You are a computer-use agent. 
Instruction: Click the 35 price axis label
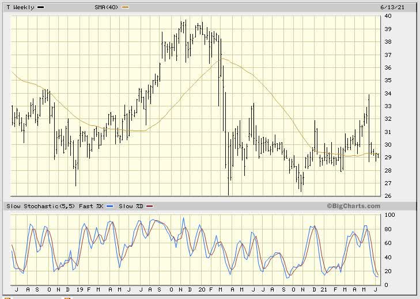tap(388, 80)
